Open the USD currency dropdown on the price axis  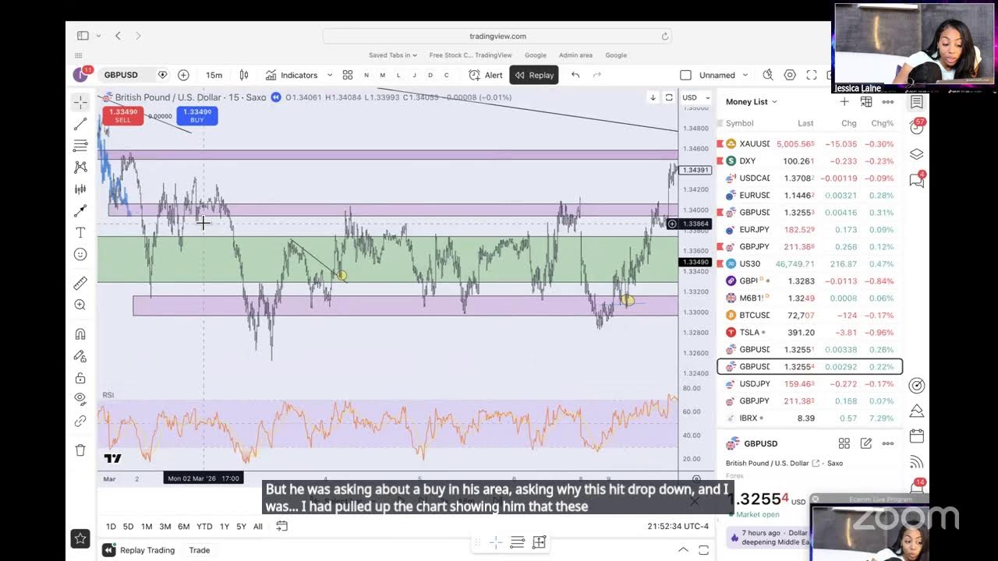pyautogui.click(x=696, y=97)
